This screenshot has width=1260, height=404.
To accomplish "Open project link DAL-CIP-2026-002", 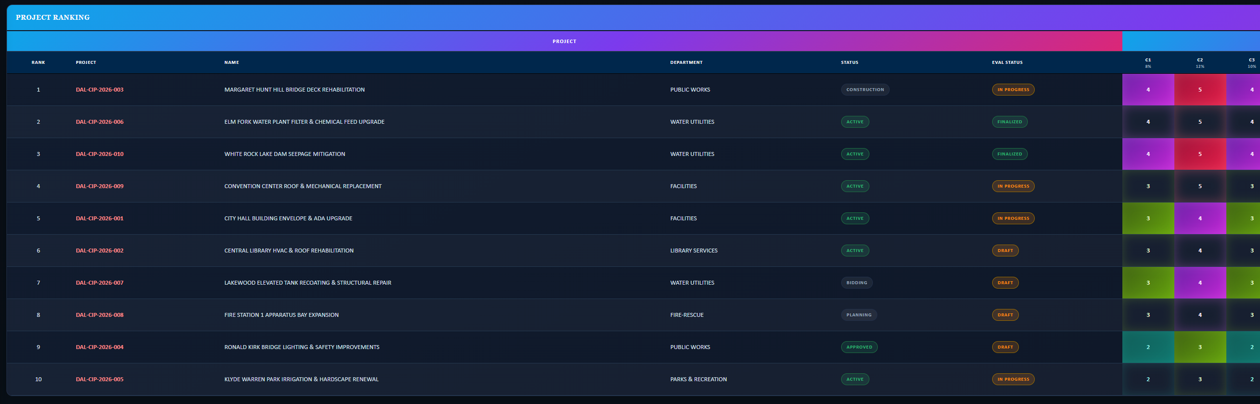I will tap(100, 251).
